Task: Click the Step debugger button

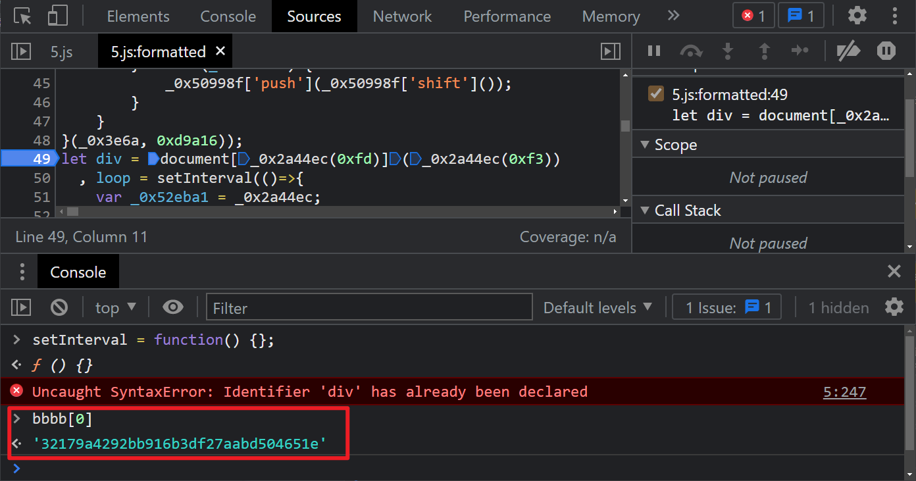Action: pyautogui.click(x=800, y=51)
